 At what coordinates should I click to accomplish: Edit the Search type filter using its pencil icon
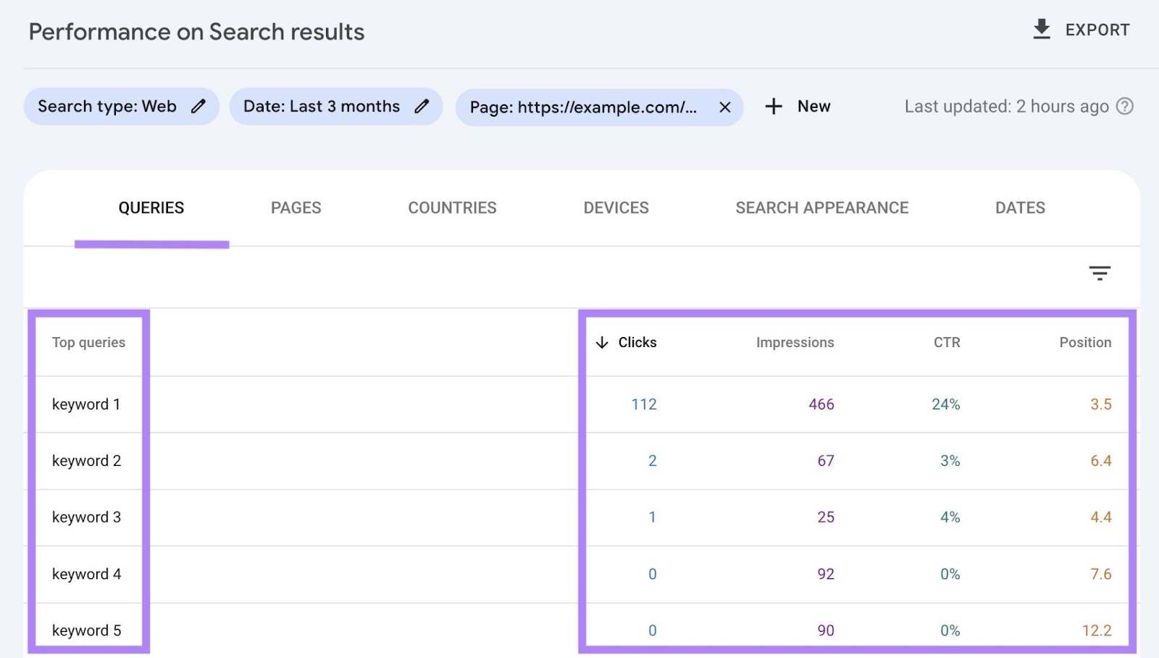(x=198, y=106)
